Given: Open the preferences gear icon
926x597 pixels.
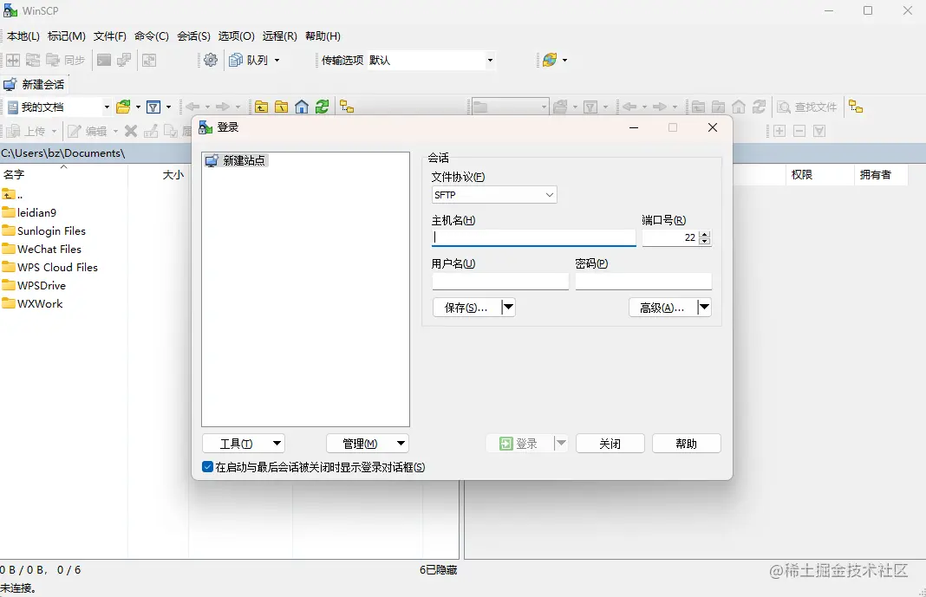Looking at the screenshot, I should [x=209, y=60].
